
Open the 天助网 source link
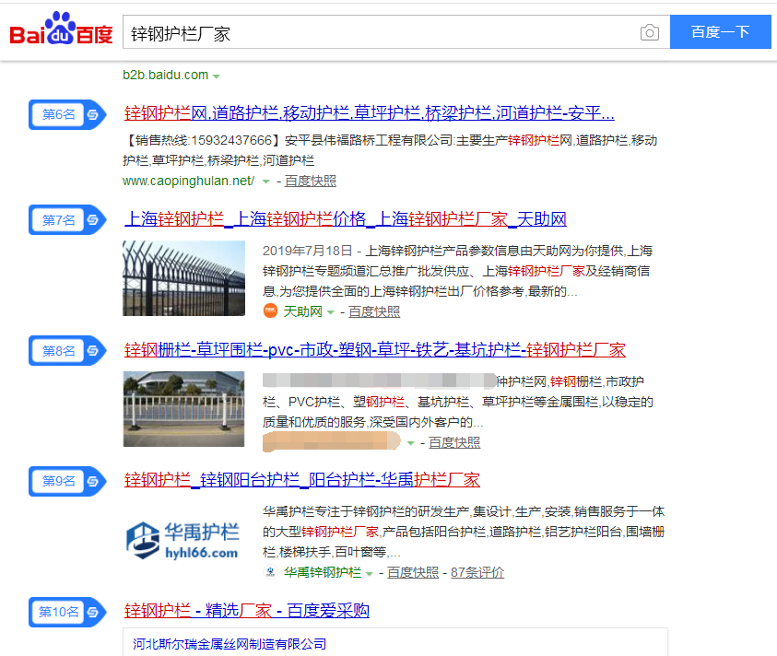[302, 311]
